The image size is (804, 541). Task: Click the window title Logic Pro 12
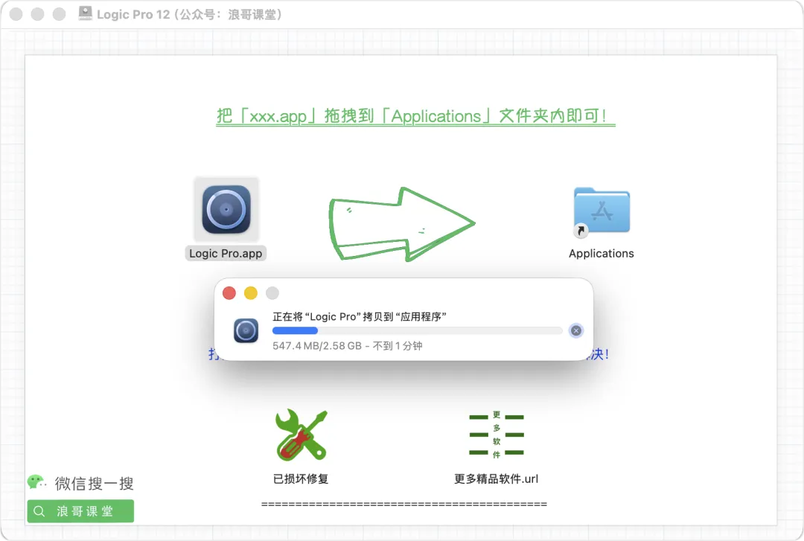tap(133, 14)
